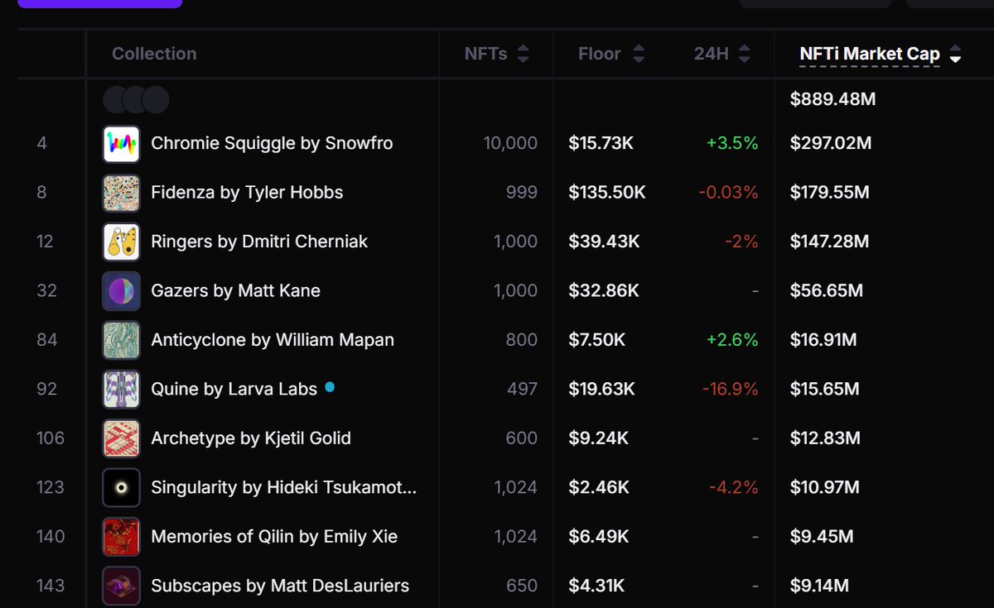This screenshot has width=994, height=608.
Task: Click the -0.03% 24H change value
Action: click(x=728, y=193)
